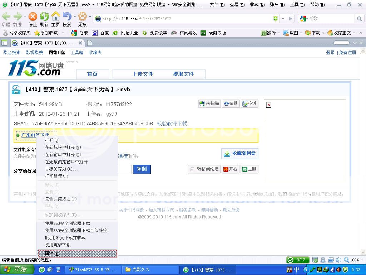The width and height of the screenshot is (366, 275).
Task: Click the Stop (停止) loading icon
Action: tap(33, 17)
